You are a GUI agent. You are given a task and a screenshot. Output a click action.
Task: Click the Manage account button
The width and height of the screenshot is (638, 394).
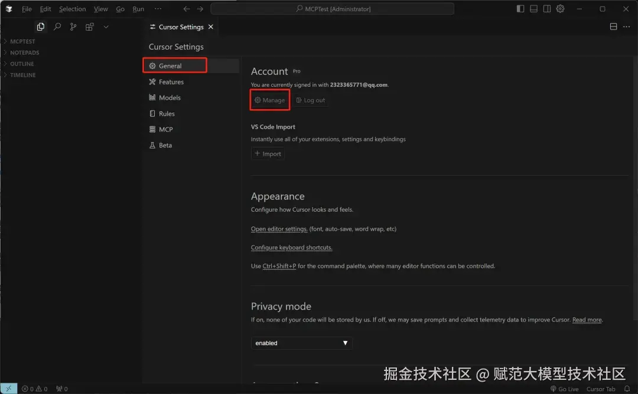pyautogui.click(x=270, y=100)
